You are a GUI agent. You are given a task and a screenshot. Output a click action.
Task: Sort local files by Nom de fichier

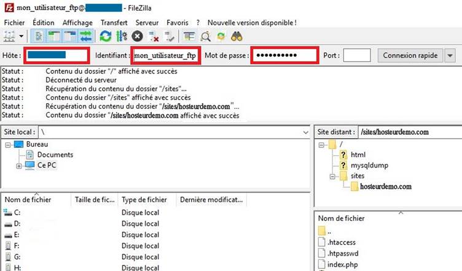(36, 200)
